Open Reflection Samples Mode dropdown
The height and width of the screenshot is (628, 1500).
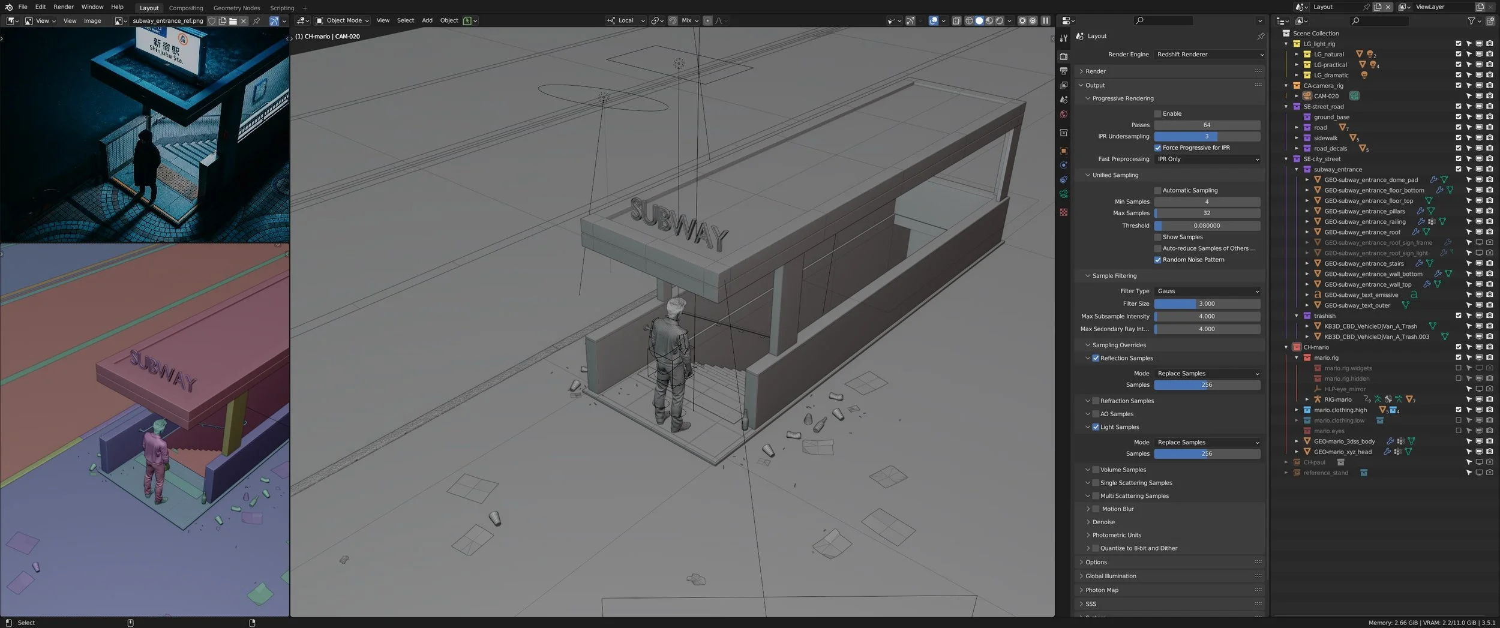tap(1207, 373)
